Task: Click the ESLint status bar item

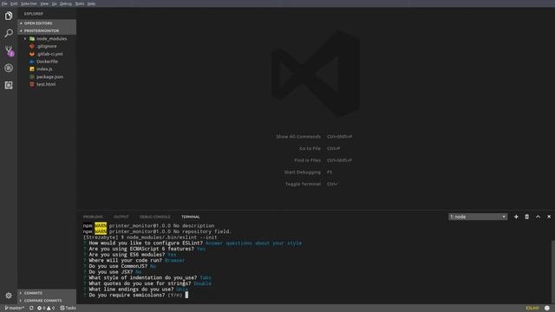Action: click(x=532, y=309)
